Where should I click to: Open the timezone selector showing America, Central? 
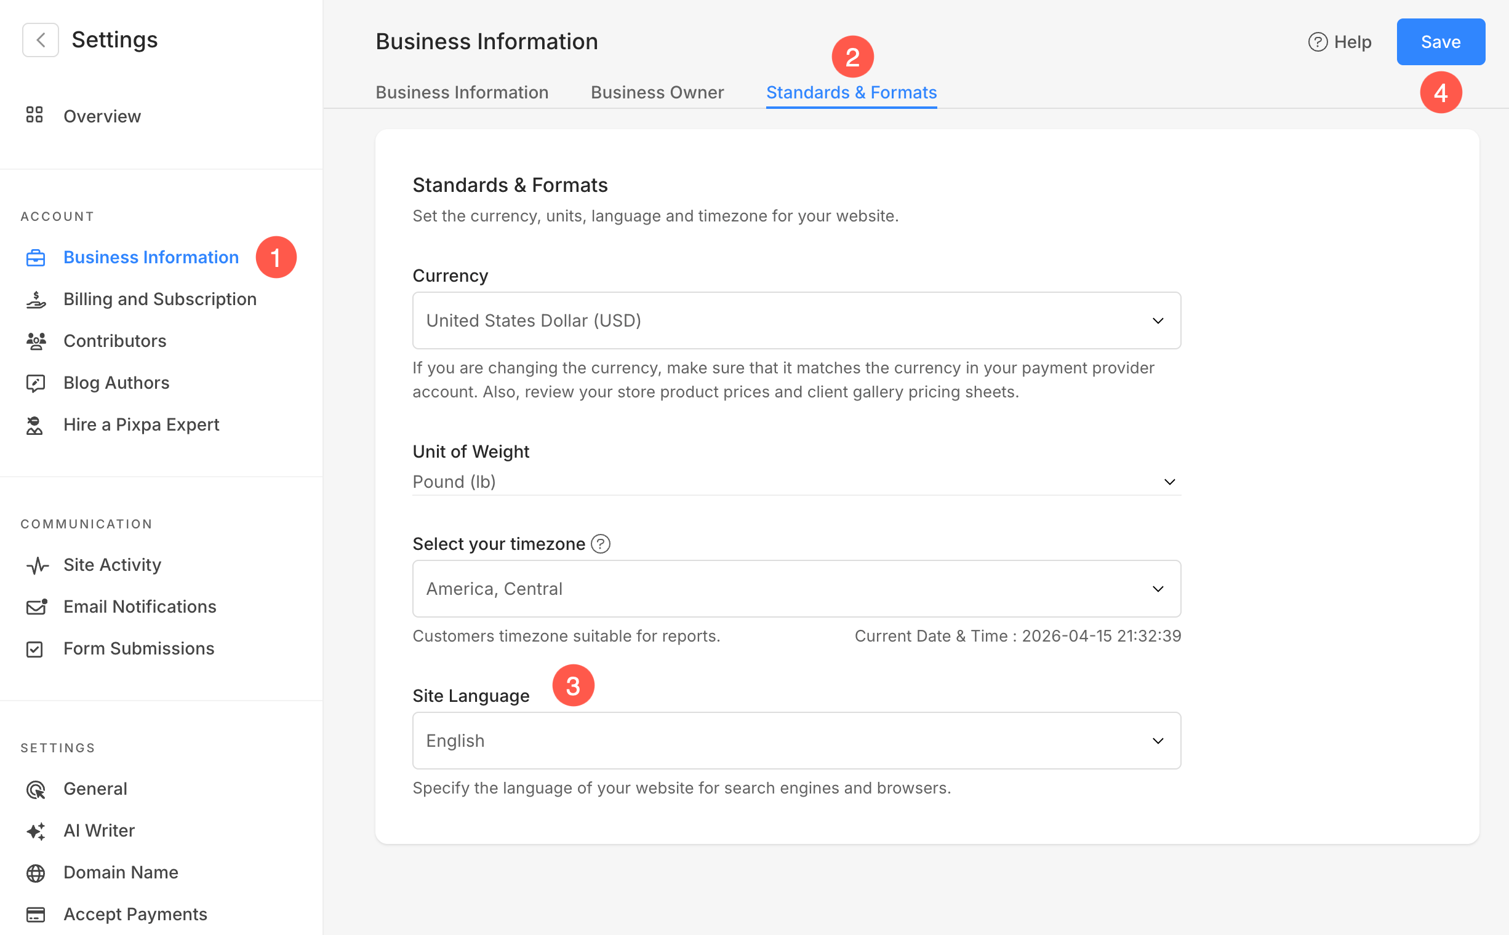point(796,589)
